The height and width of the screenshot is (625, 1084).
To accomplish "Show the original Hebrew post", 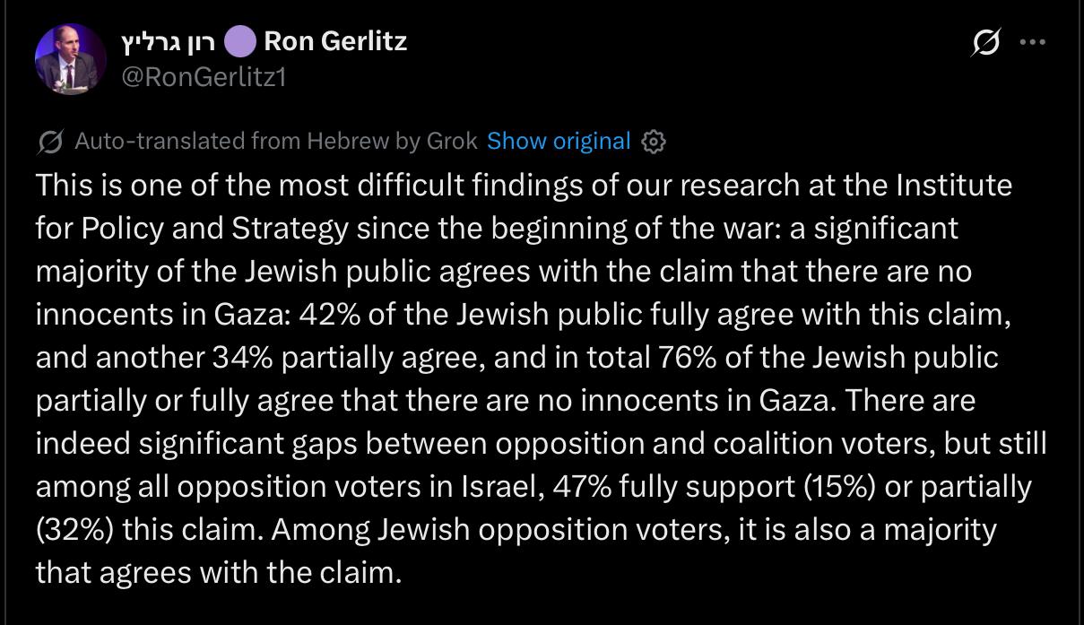I will pos(559,141).
